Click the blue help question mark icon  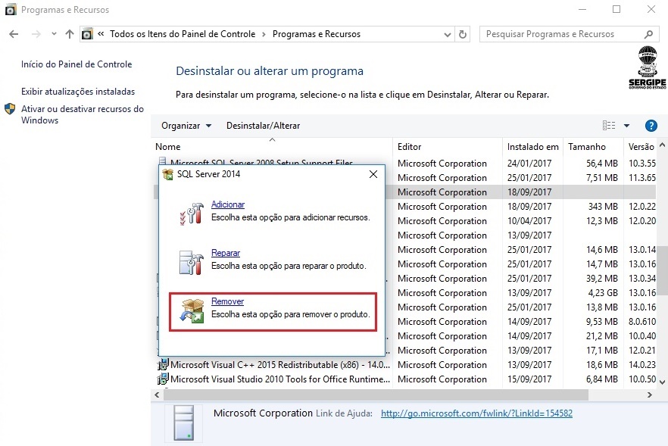(651, 126)
